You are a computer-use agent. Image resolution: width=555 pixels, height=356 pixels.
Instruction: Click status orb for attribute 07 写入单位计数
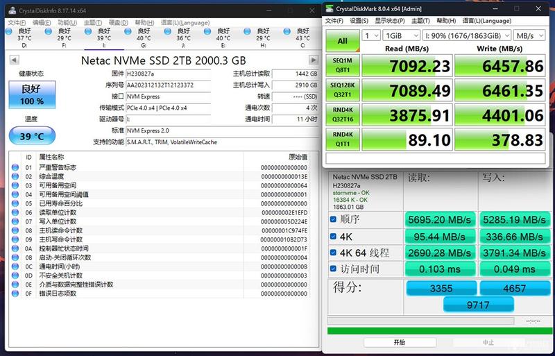point(15,221)
